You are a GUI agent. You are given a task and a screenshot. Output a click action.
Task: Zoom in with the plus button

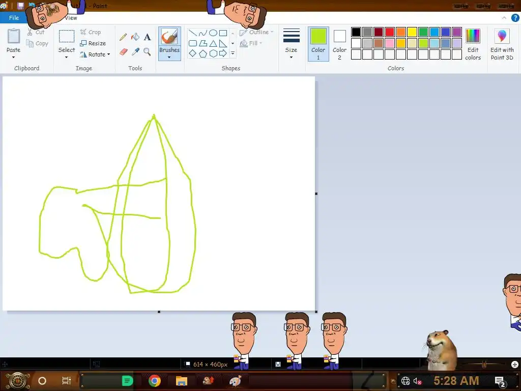[515, 365]
